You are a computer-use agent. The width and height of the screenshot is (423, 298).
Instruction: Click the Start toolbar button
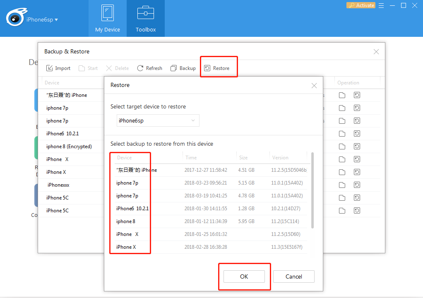click(88, 68)
